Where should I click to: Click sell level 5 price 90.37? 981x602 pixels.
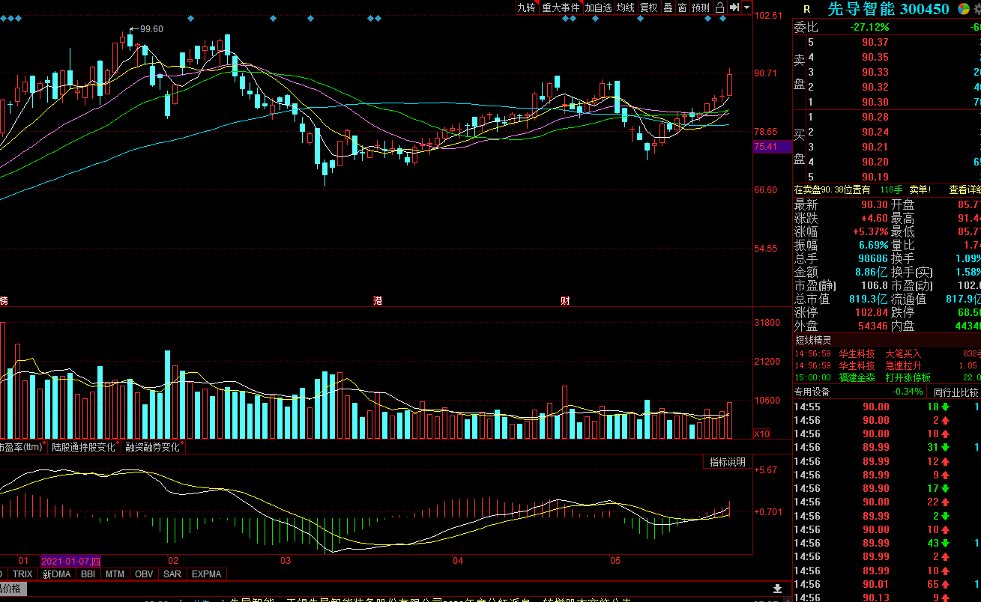click(x=875, y=43)
